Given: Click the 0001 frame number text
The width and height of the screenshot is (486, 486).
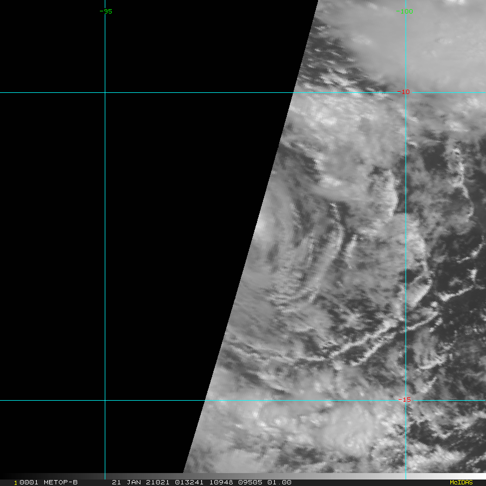Looking at the screenshot, I should (29, 482).
